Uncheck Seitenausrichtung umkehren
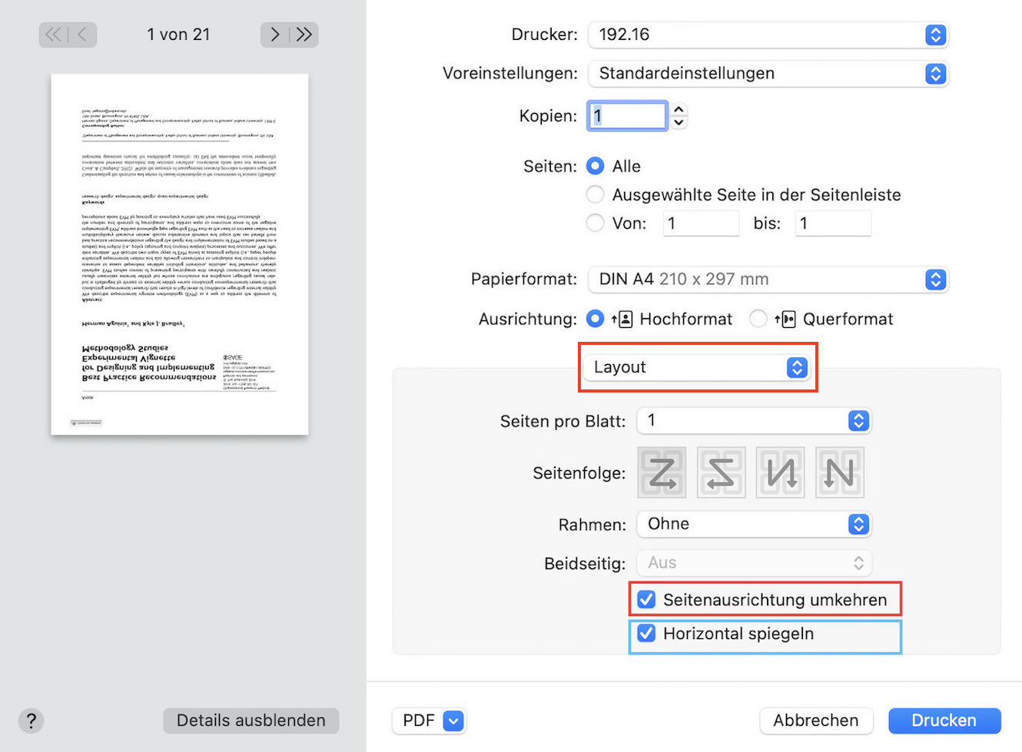1022x752 pixels. coord(646,599)
